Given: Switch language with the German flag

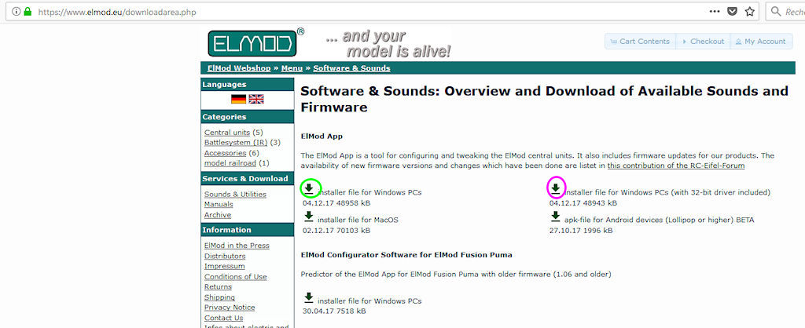Looking at the screenshot, I should [238, 99].
